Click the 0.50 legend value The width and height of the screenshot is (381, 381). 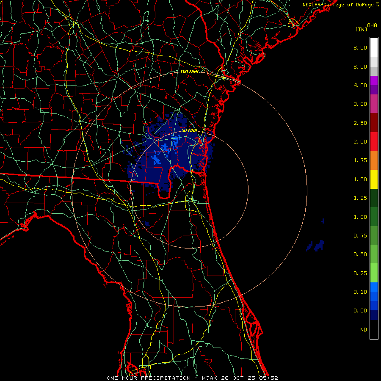(360, 254)
